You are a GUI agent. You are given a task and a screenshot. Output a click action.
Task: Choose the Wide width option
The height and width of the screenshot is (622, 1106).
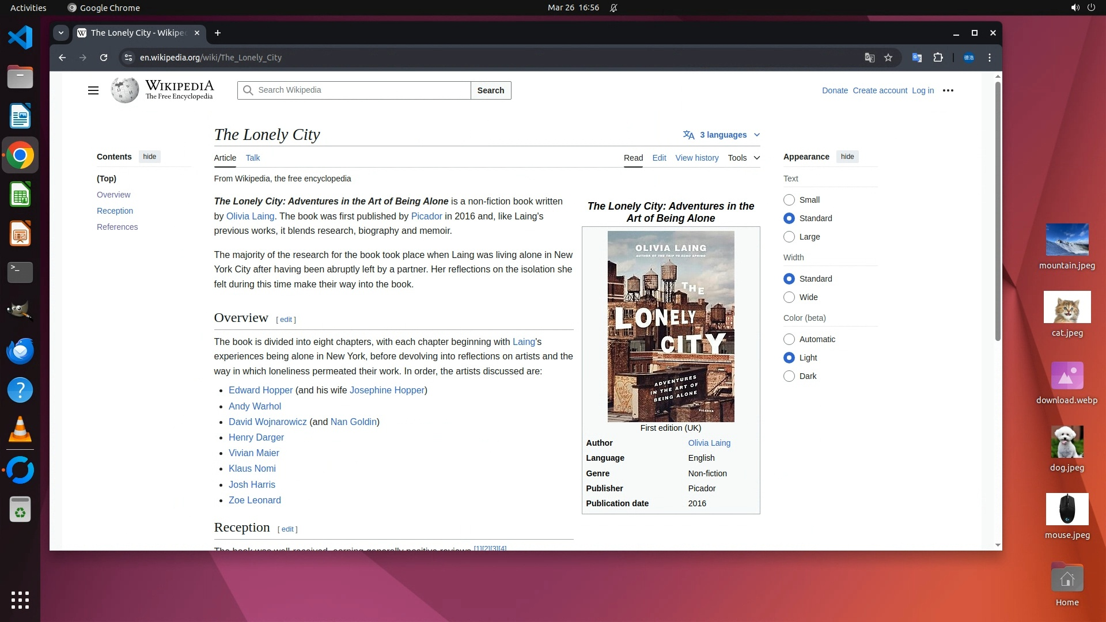coord(789,297)
